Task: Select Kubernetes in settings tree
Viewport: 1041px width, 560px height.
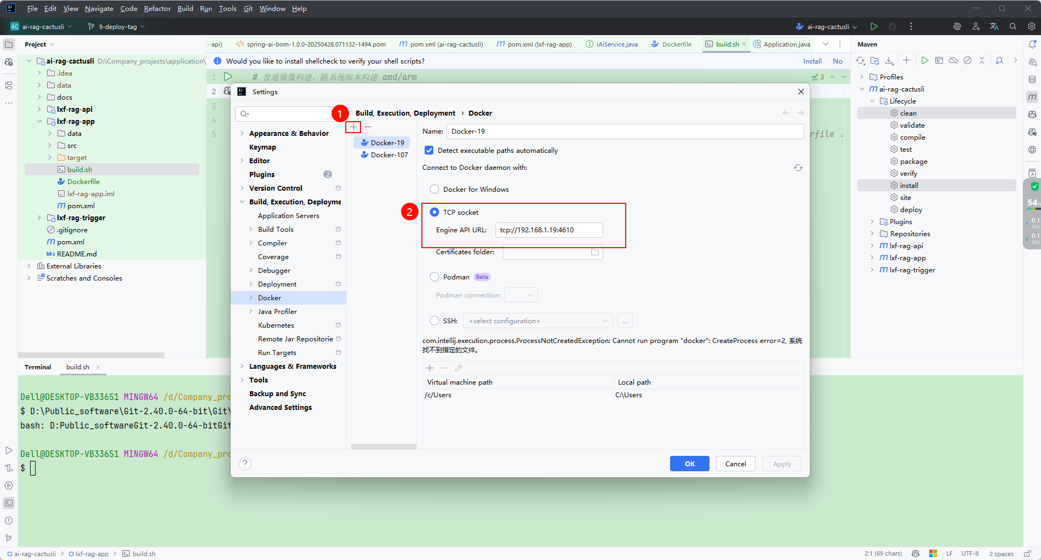Action: click(276, 325)
